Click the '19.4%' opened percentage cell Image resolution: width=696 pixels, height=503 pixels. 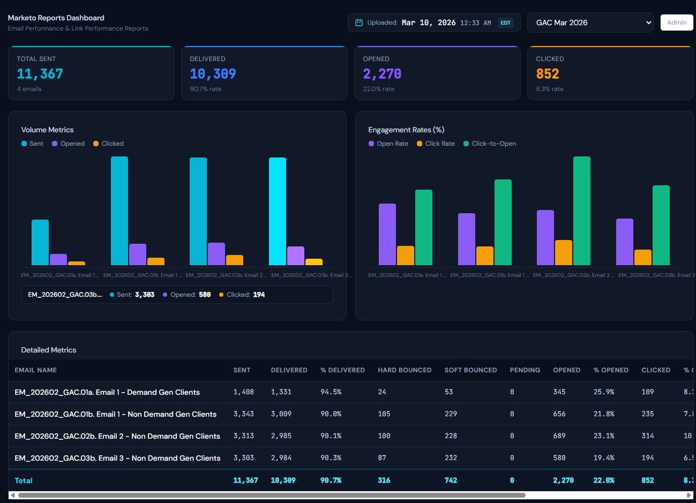click(x=604, y=458)
